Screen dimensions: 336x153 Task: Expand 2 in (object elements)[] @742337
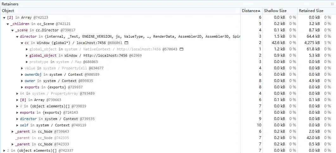tap(4, 150)
